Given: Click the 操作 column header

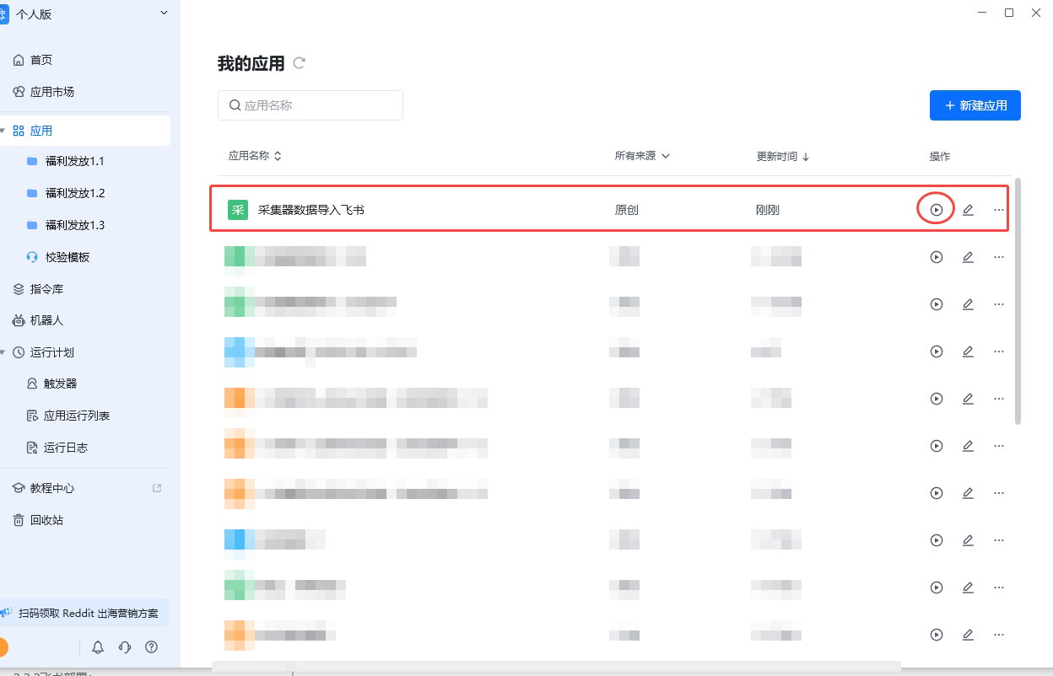Looking at the screenshot, I should point(940,156).
